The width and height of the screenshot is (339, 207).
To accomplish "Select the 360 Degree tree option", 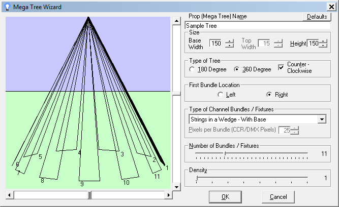I will (x=236, y=69).
